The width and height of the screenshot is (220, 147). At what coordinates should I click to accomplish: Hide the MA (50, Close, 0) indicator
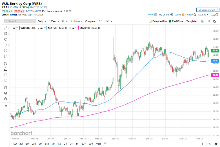41,28
